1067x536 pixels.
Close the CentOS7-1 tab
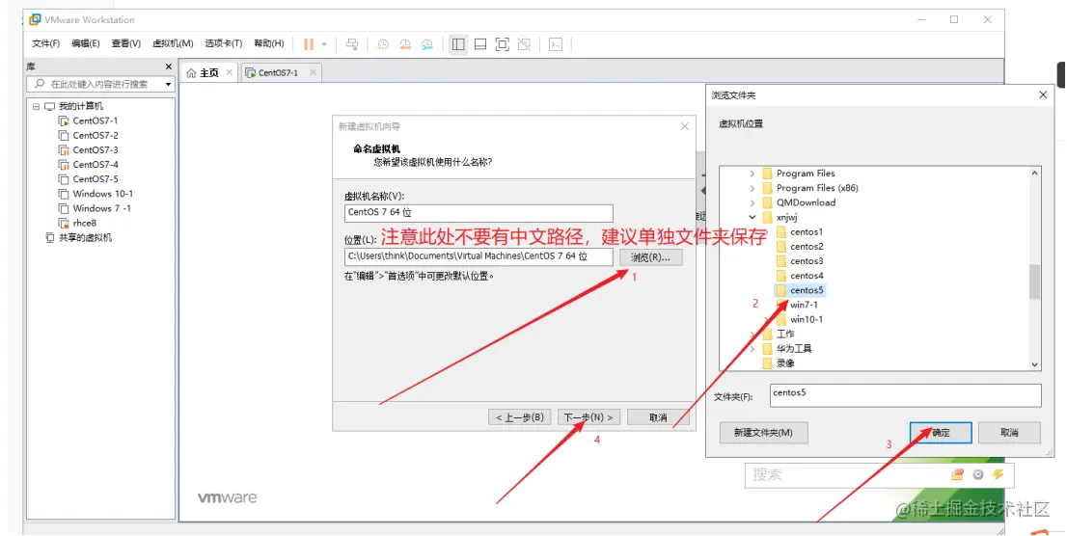[x=313, y=72]
